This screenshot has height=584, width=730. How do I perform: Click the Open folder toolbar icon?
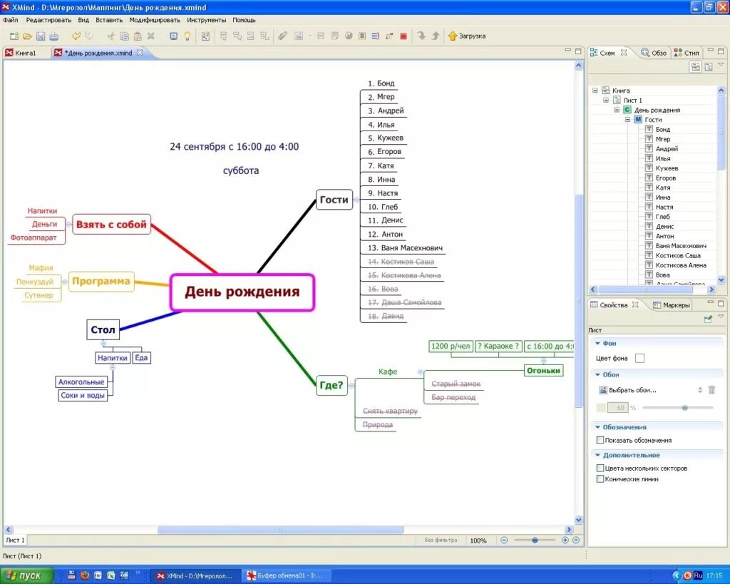click(x=28, y=36)
